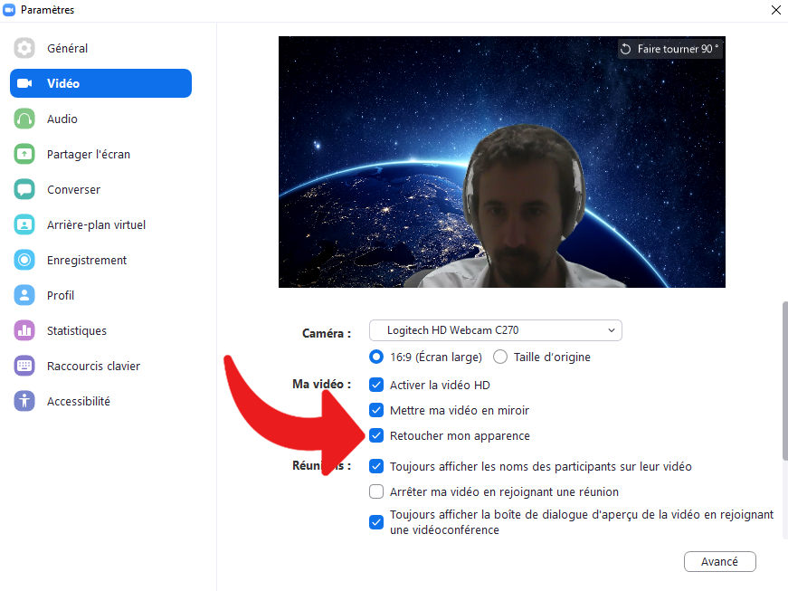
Task: Toggle Retoucher mon apparence checkbox
Action: coord(376,435)
